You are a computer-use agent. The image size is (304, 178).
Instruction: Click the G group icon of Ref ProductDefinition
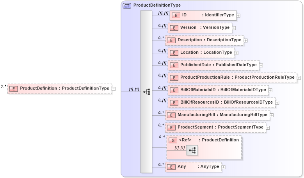(x=173, y=141)
